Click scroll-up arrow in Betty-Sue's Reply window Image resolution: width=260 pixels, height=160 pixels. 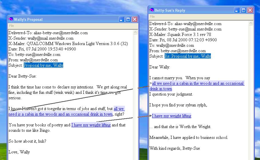pyautogui.click(x=251, y=23)
